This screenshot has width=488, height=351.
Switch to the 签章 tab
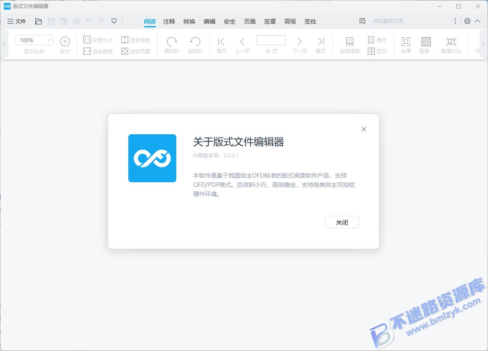(x=270, y=21)
